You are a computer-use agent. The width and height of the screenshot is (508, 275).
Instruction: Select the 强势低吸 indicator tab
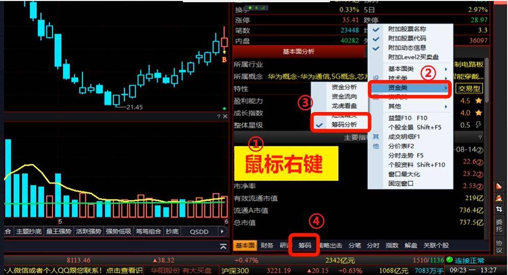click(x=118, y=232)
